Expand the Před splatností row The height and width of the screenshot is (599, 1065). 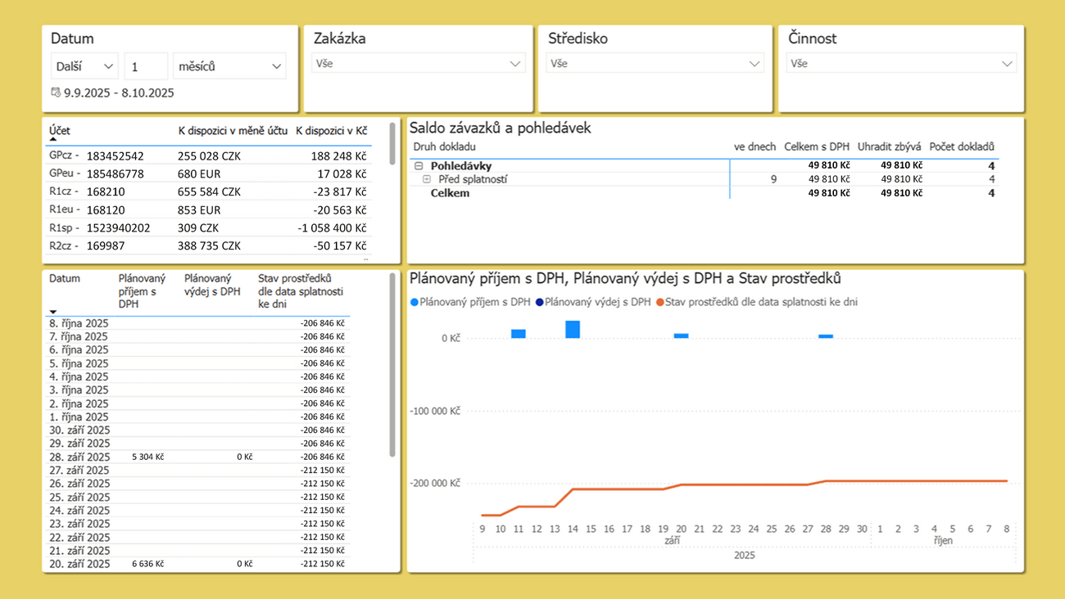(x=427, y=178)
